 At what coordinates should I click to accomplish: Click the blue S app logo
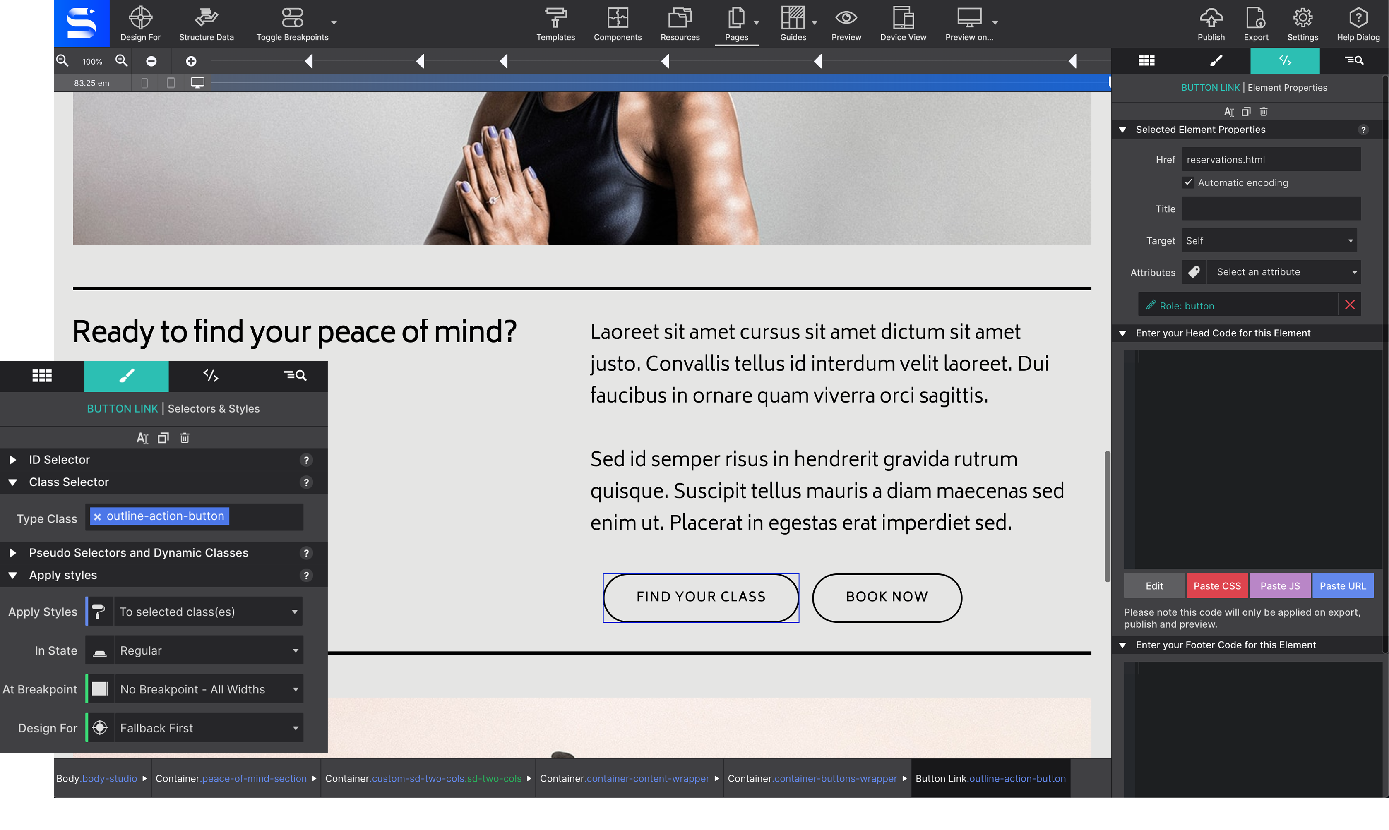pos(82,23)
